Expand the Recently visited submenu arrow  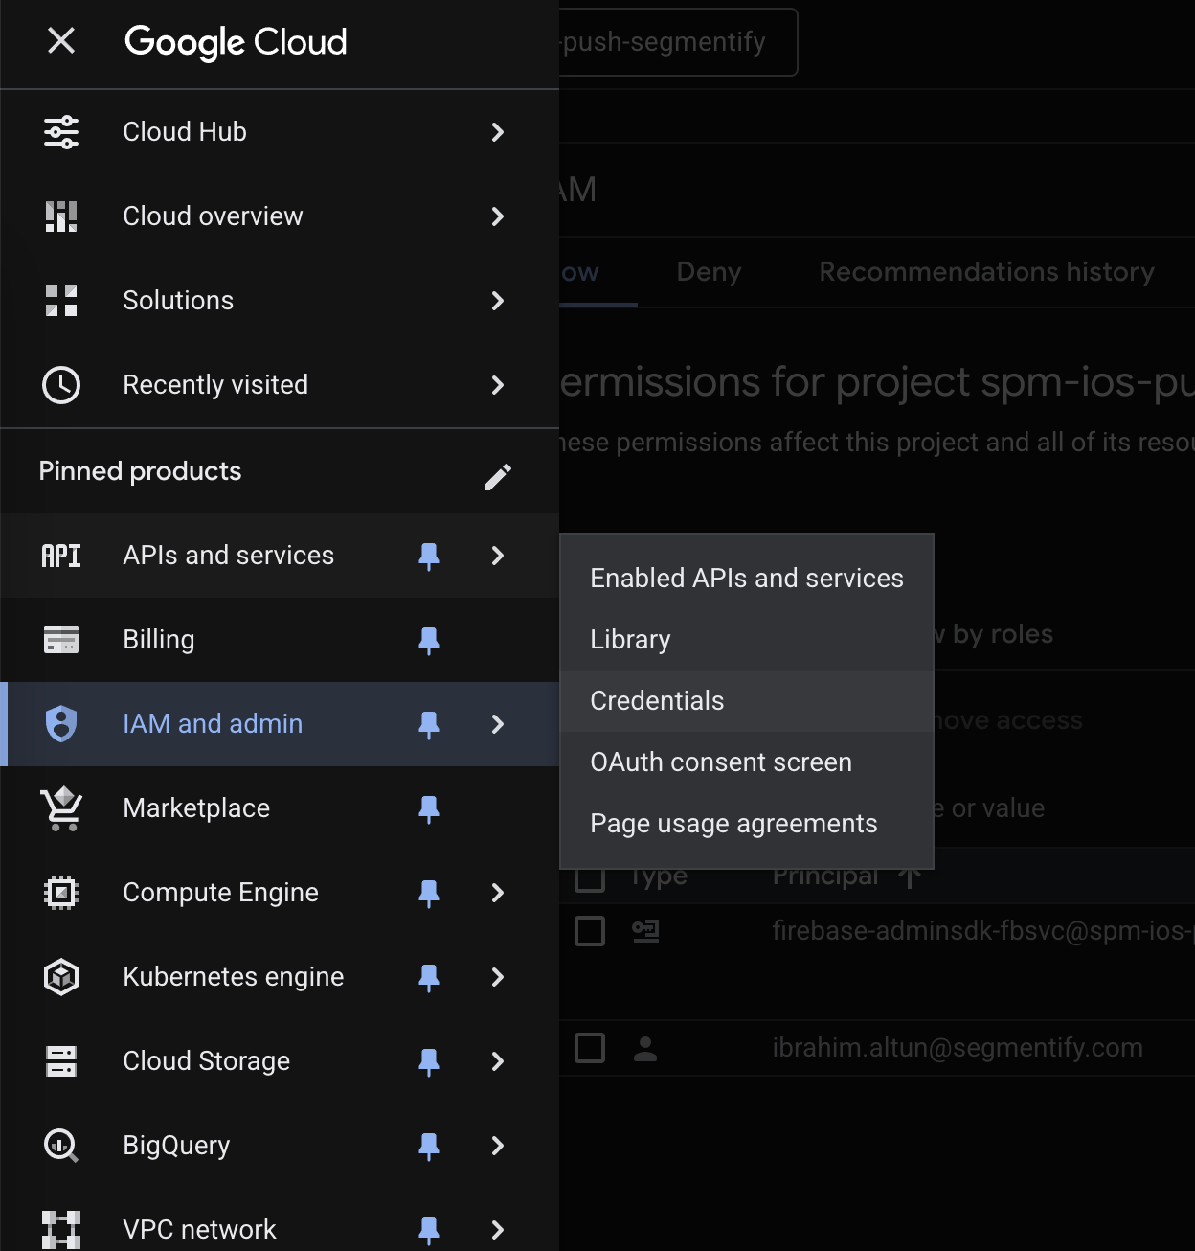(x=498, y=385)
